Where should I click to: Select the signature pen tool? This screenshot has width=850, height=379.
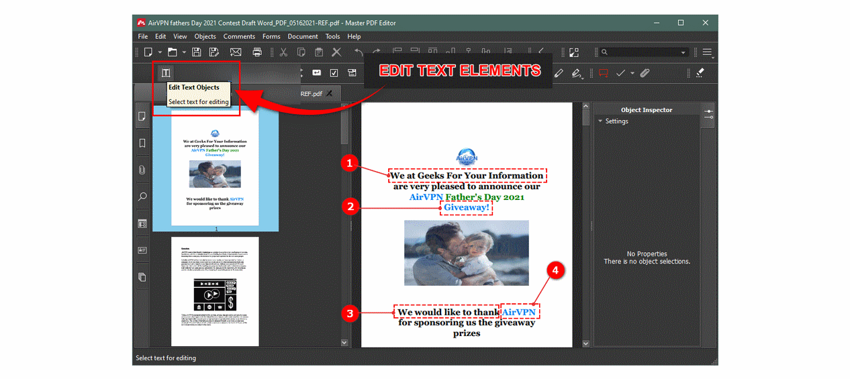(x=576, y=73)
